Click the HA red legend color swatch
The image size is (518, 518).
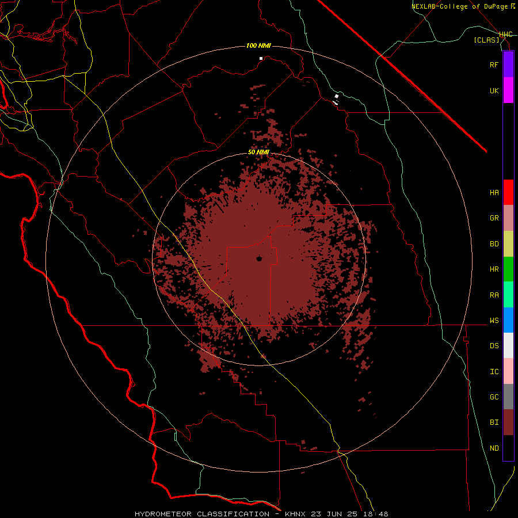508,192
